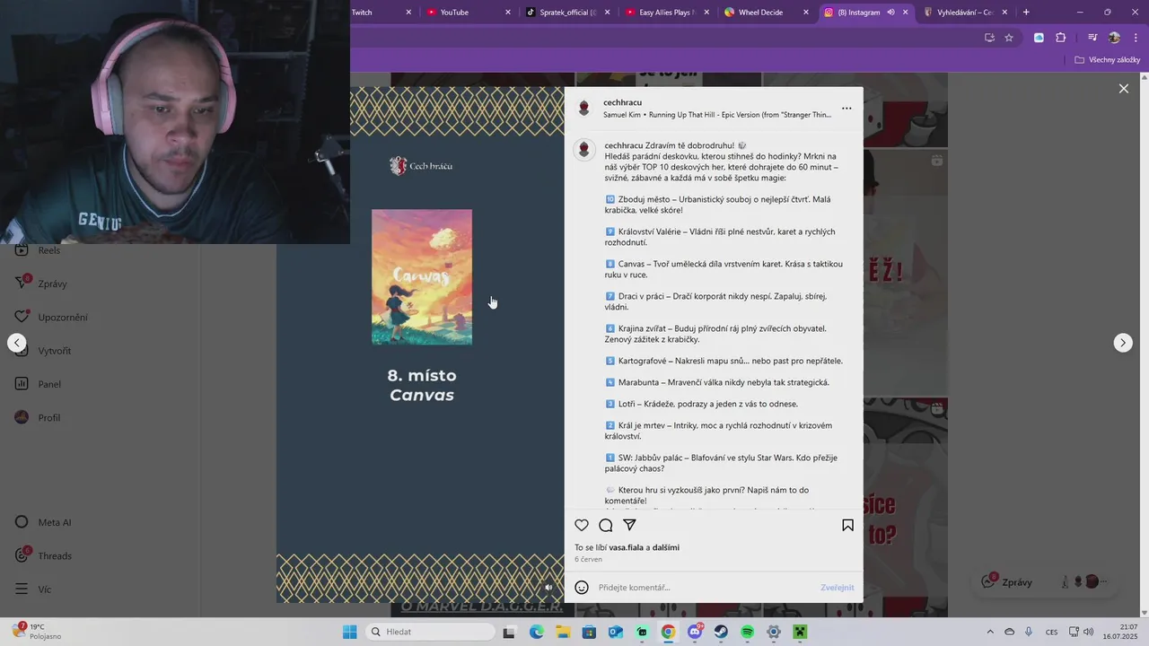Share the post via paper plane icon
The image size is (1149, 646).
coord(629,525)
